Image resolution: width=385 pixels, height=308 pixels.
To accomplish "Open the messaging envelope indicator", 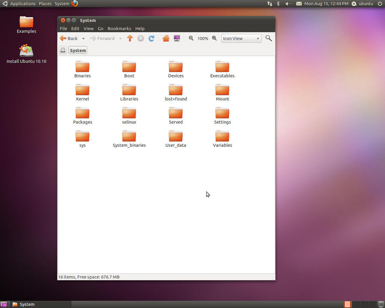I will pos(299,4).
